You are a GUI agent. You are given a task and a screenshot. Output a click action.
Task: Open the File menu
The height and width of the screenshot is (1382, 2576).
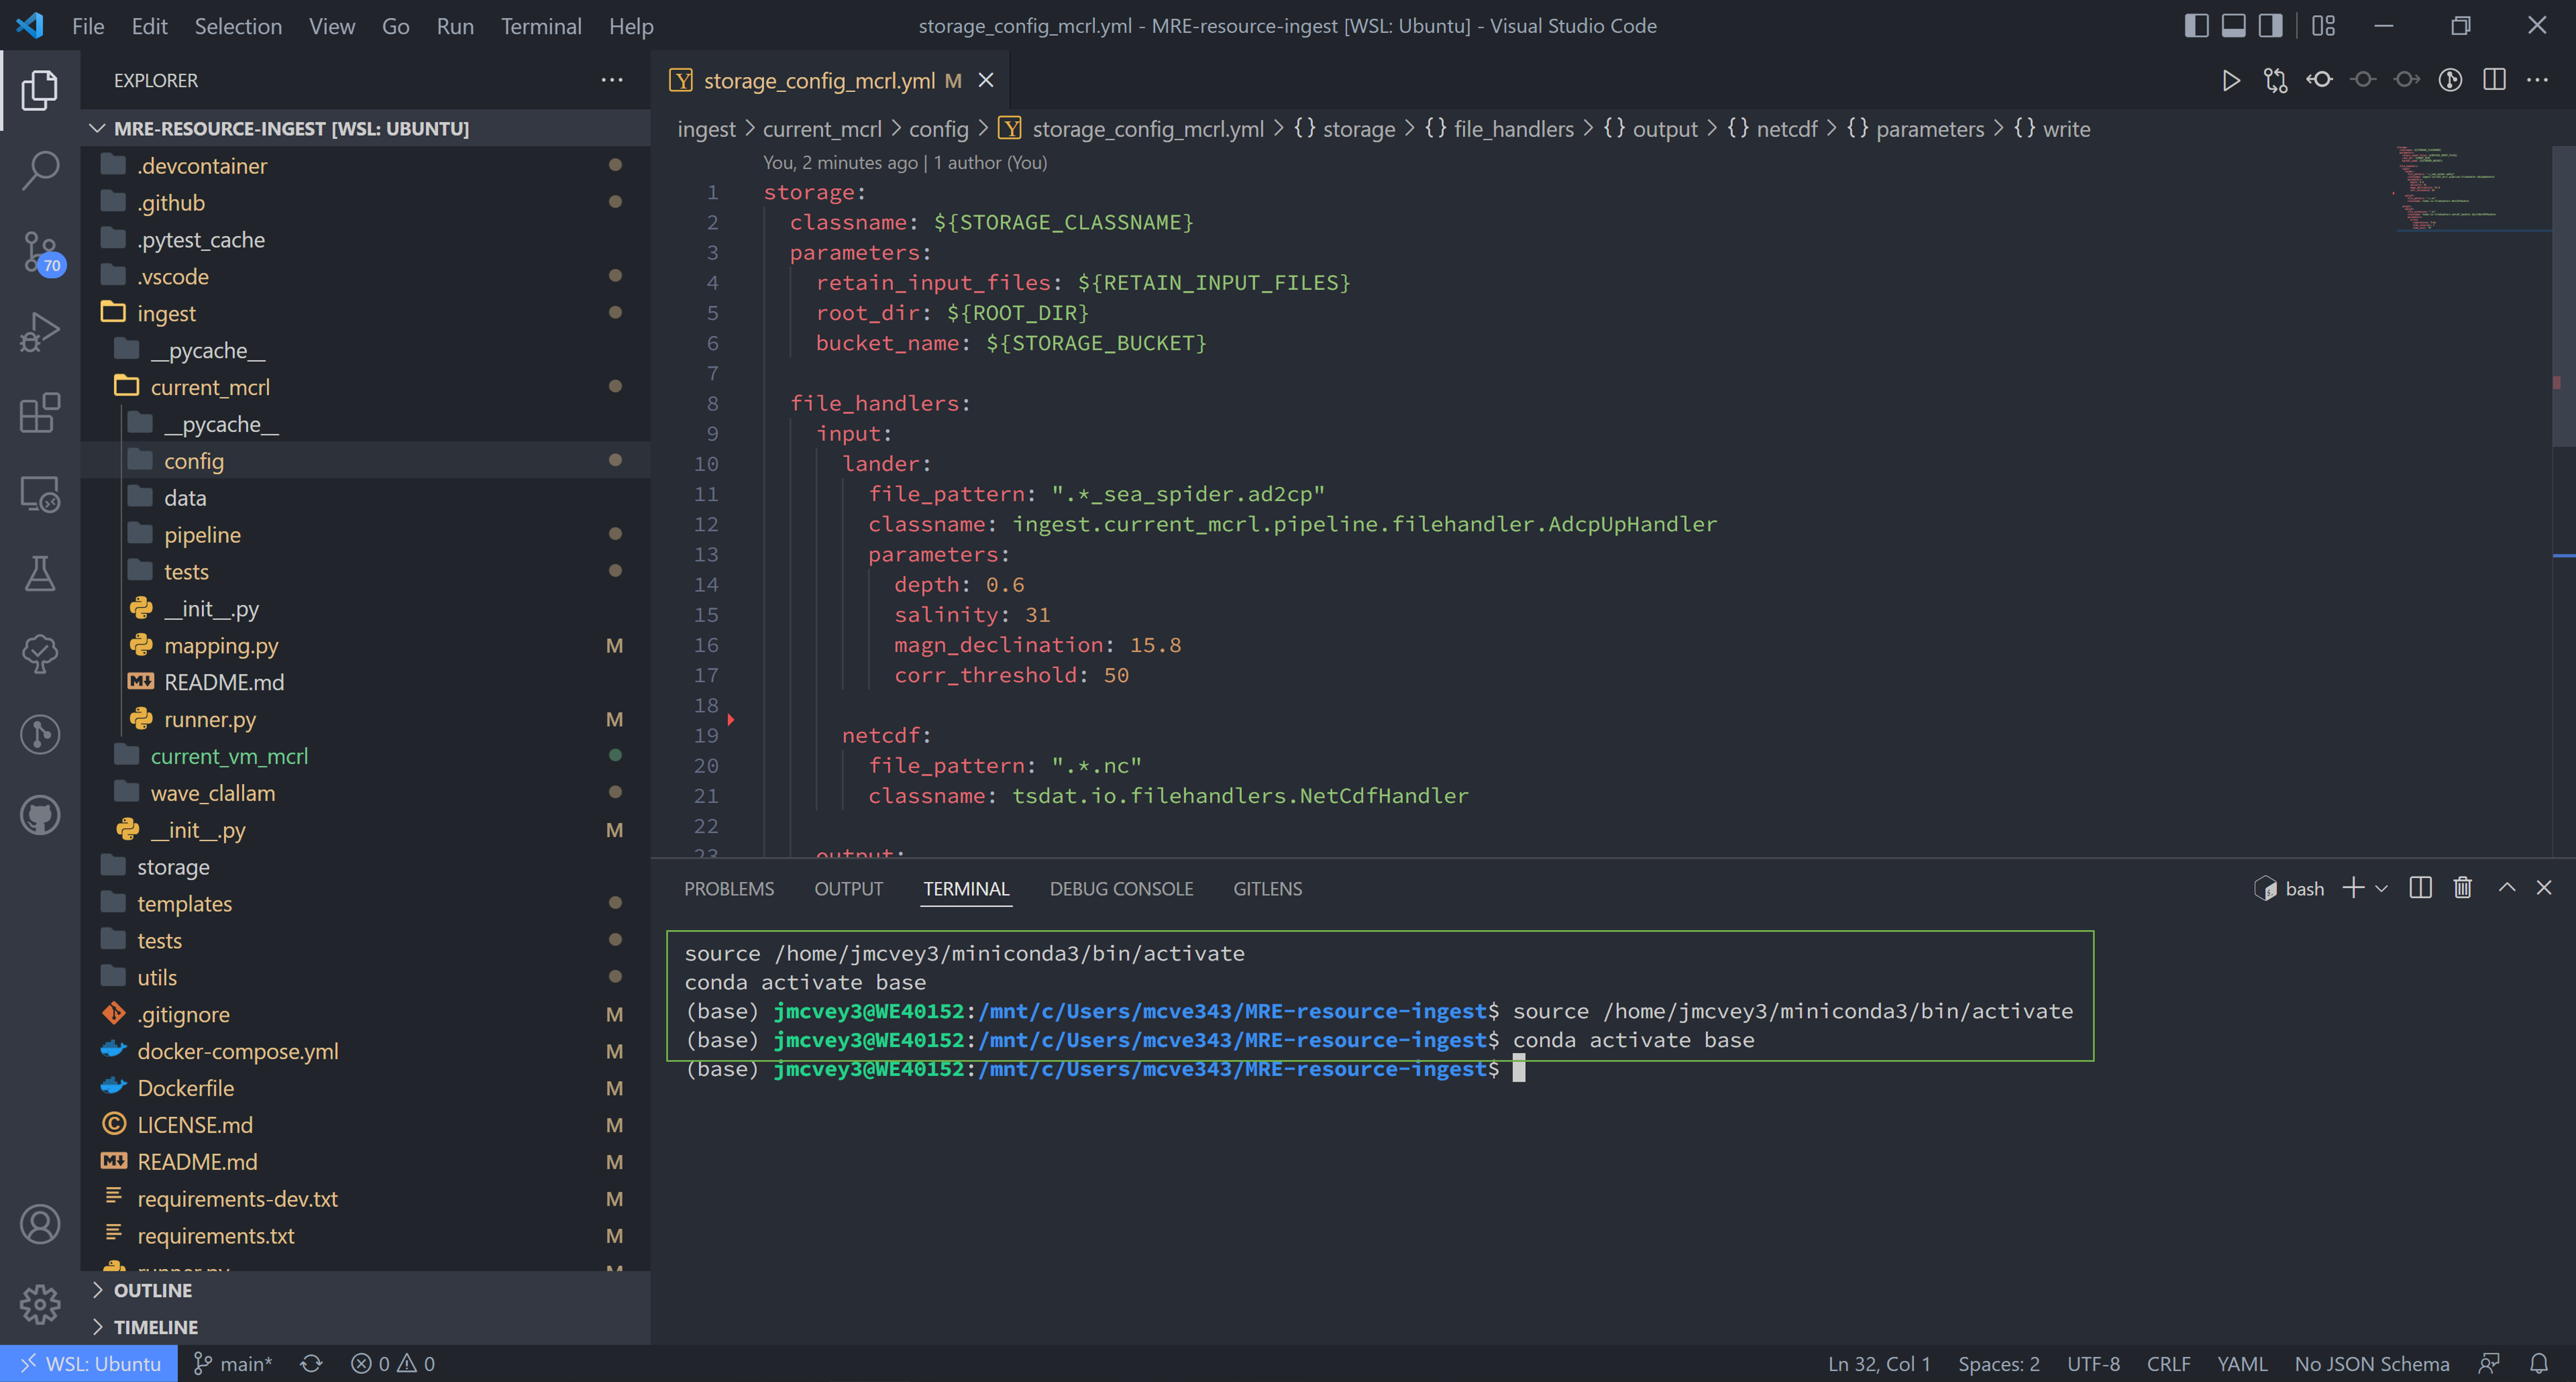pos(88,26)
